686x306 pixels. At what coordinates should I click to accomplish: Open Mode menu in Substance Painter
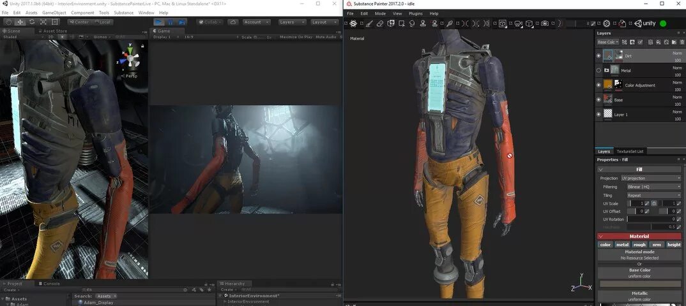(x=380, y=13)
